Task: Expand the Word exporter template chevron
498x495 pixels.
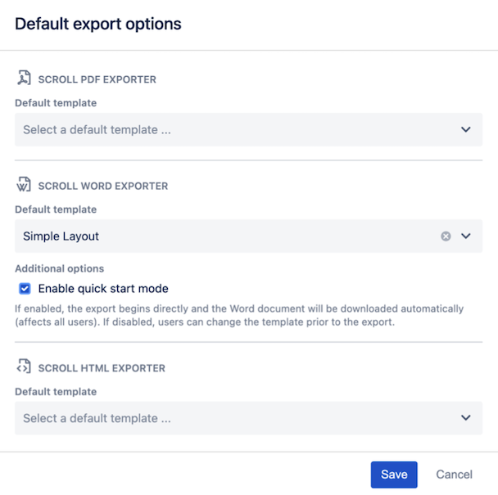Action: tap(465, 236)
